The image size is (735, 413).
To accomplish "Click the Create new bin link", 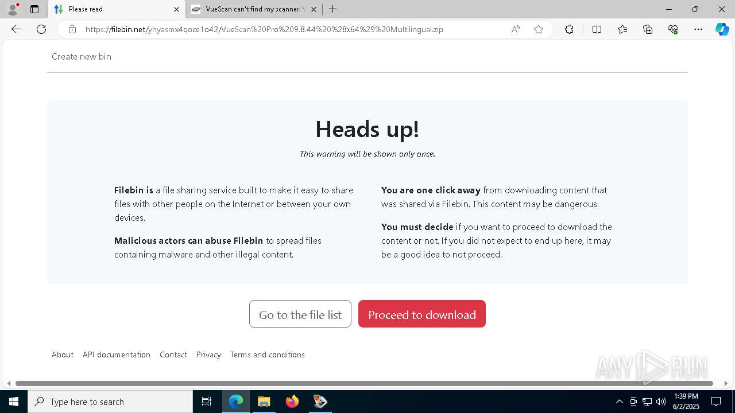I will click(x=82, y=56).
